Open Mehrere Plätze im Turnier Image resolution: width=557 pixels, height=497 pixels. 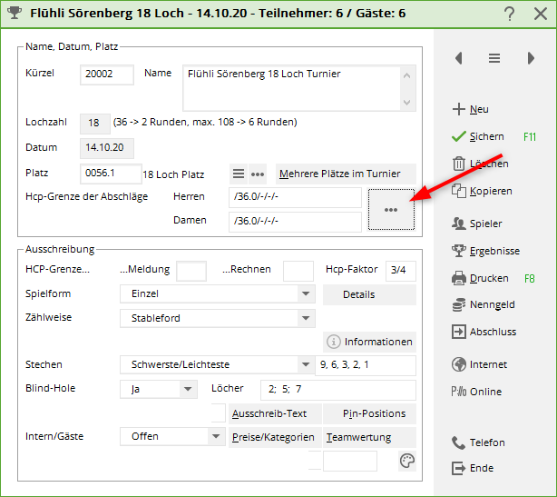[x=346, y=174]
